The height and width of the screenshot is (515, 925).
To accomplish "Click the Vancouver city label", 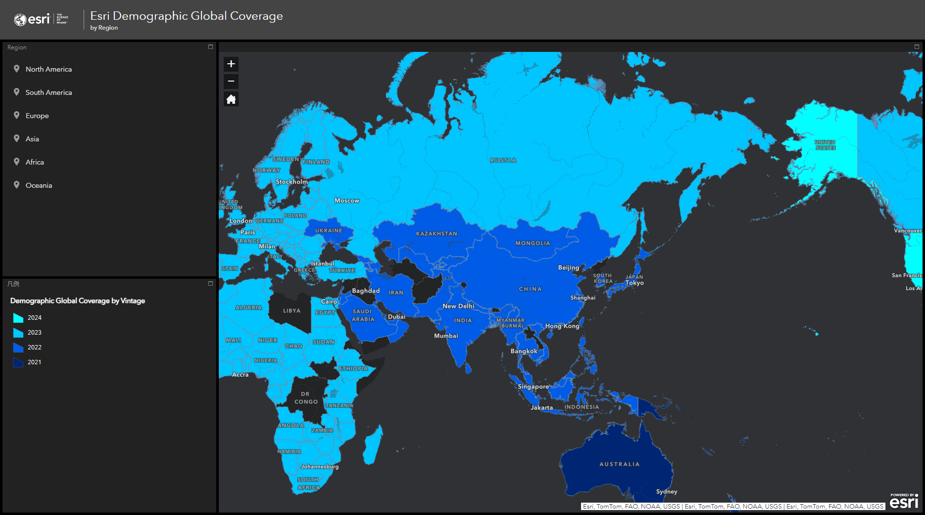I will click(x=907, y=231).
